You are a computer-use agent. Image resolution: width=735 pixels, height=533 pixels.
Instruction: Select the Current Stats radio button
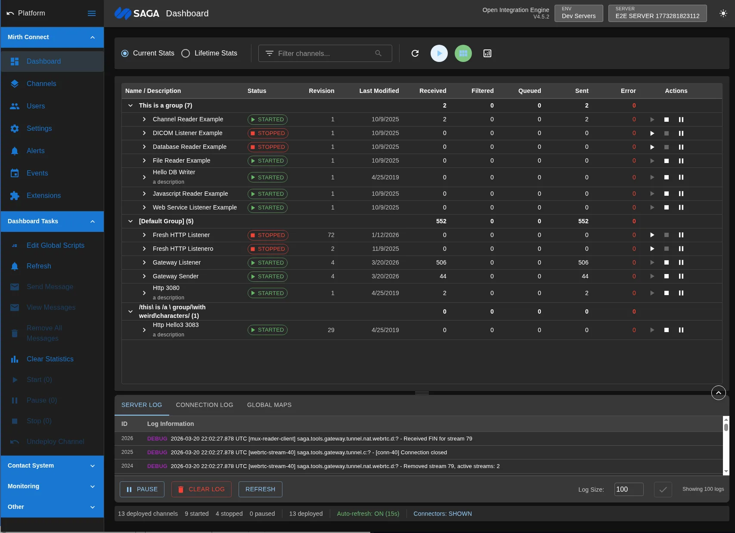point(125,53)
